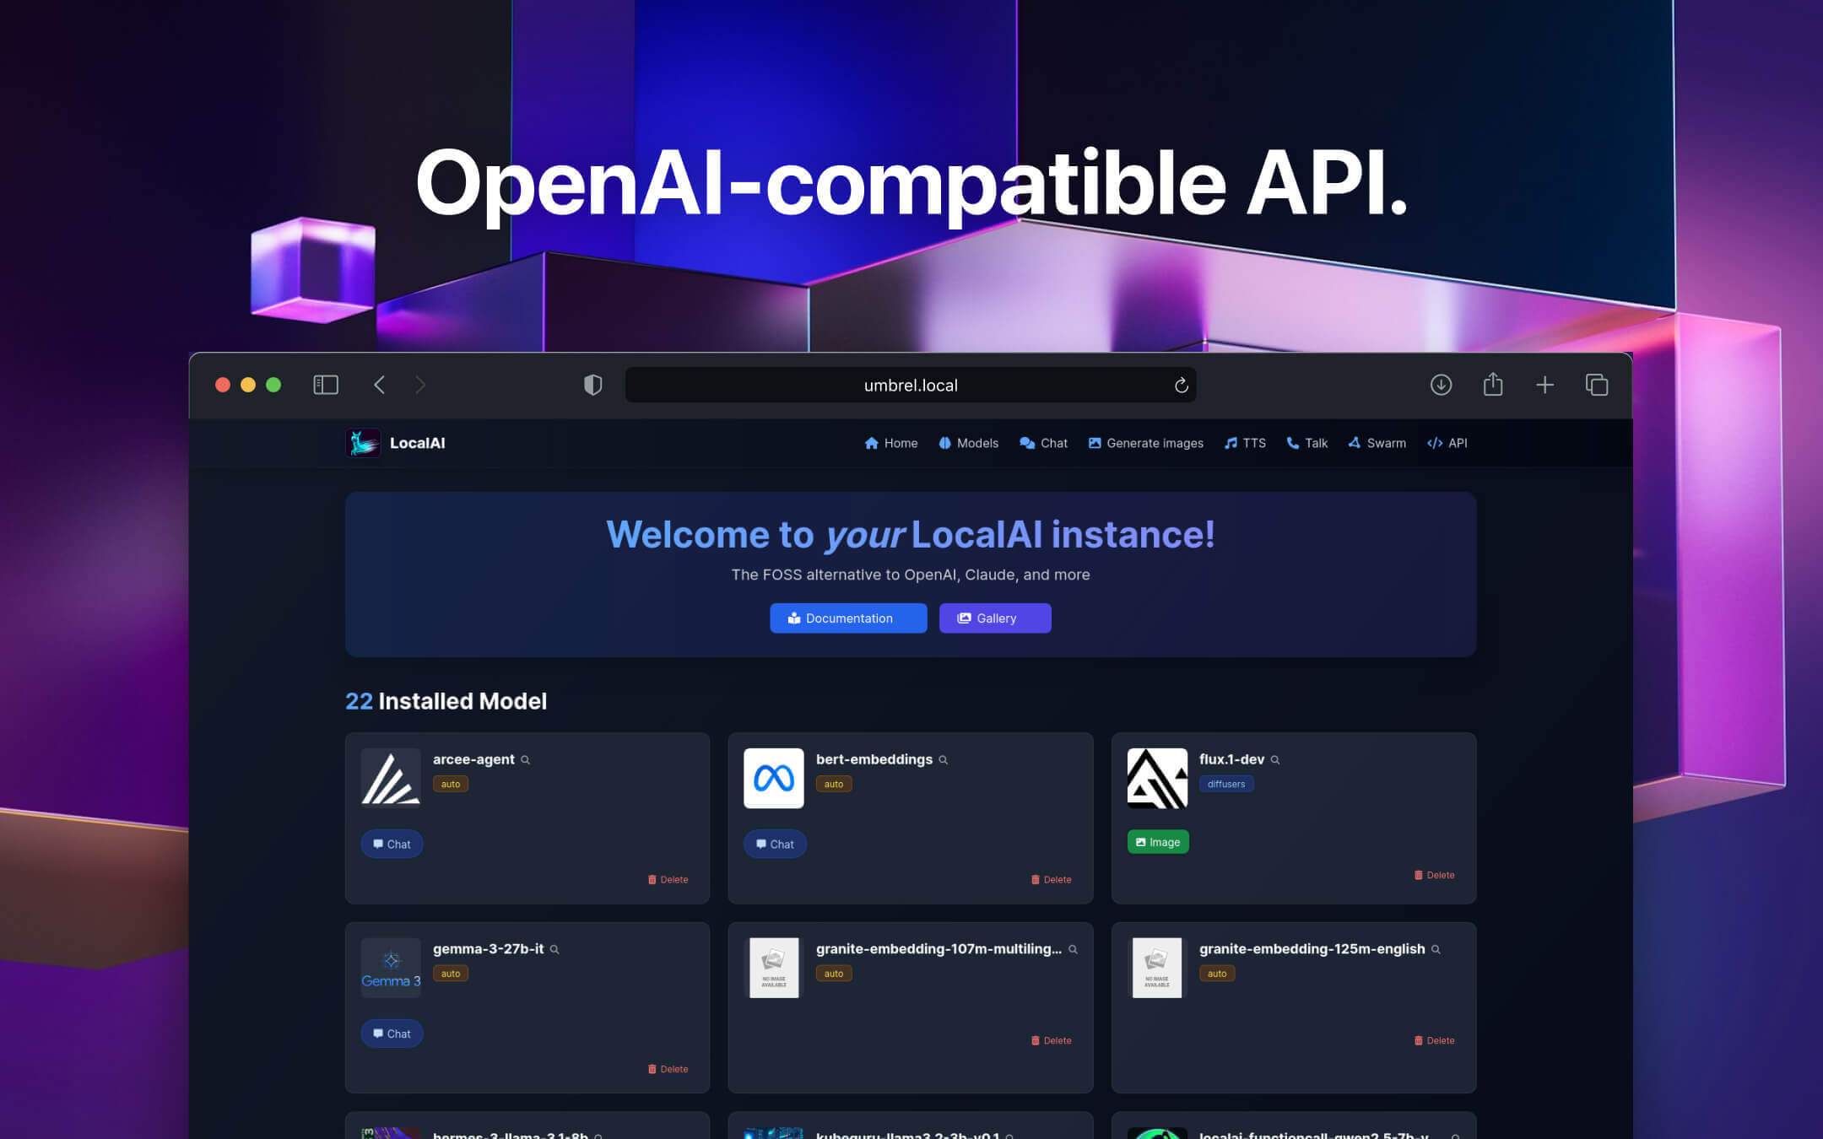Open the TTS section from the navigation
Screen dimensions: 1823x1139
pos(1244,443)
